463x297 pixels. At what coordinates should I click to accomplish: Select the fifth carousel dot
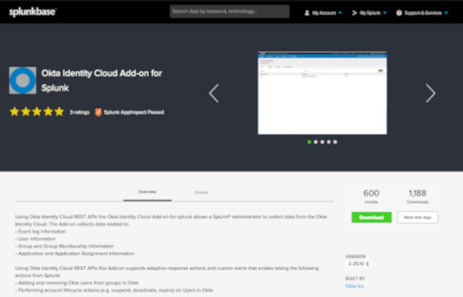click(335, 142)
